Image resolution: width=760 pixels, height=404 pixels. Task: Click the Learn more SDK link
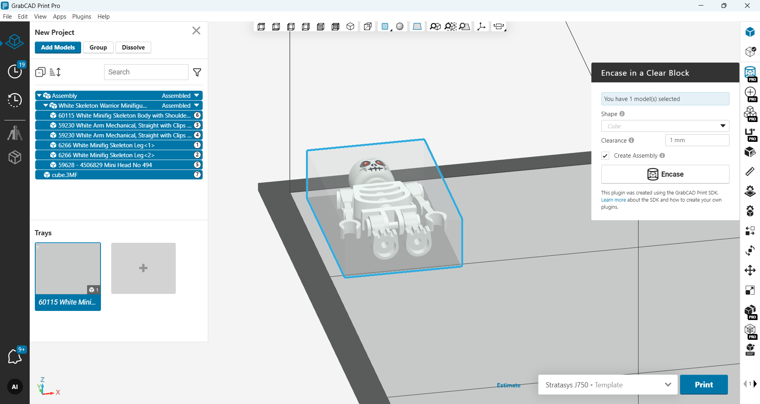click(613, 200)
